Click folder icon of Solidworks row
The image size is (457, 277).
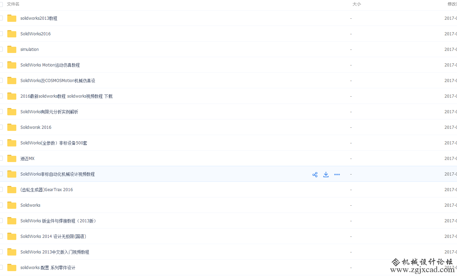[x=12, y=205]
